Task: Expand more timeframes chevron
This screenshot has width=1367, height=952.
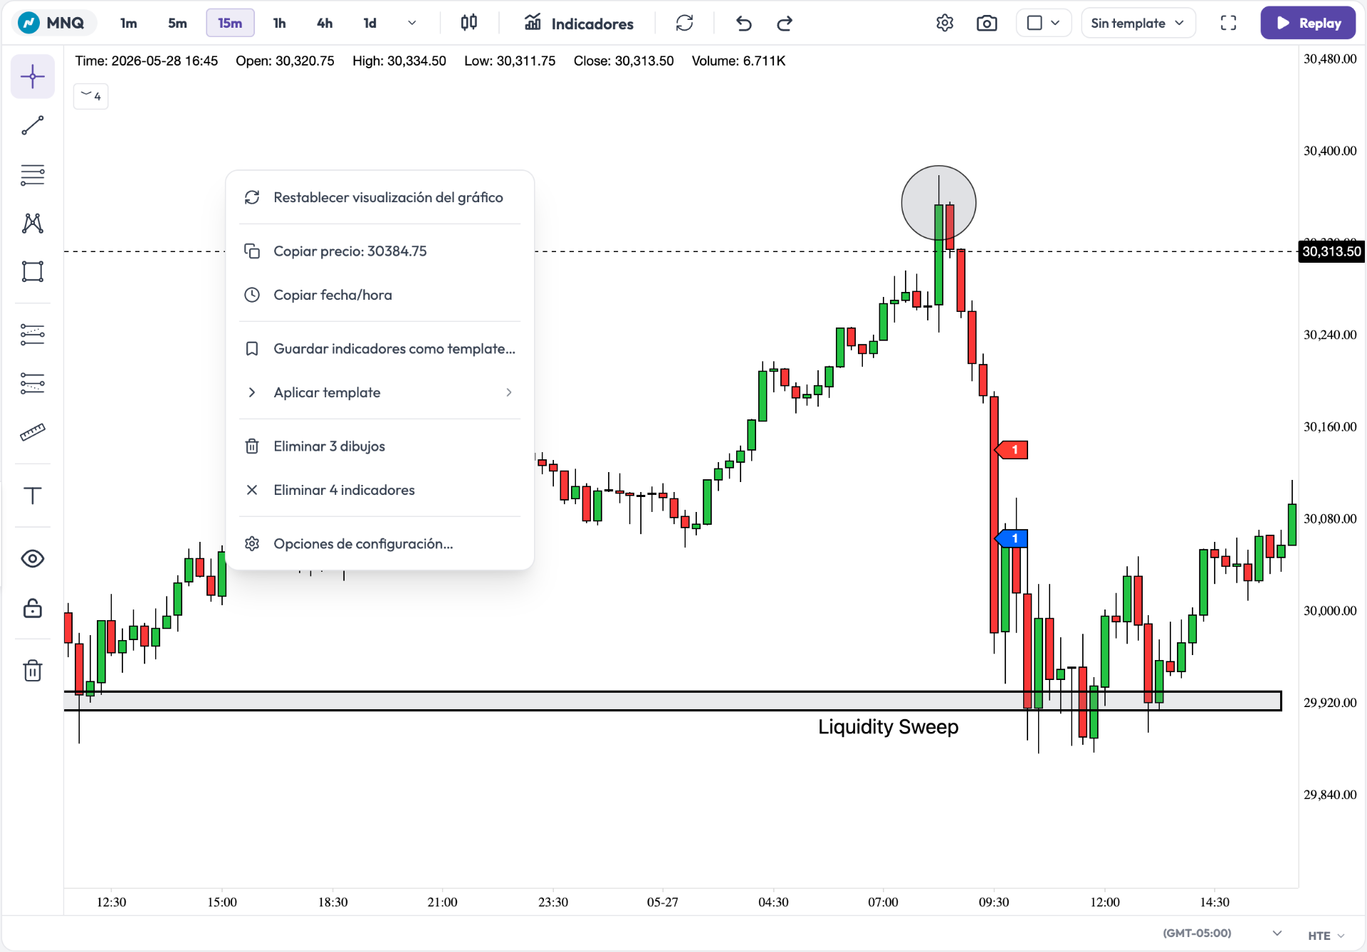Action: point(412,23)
